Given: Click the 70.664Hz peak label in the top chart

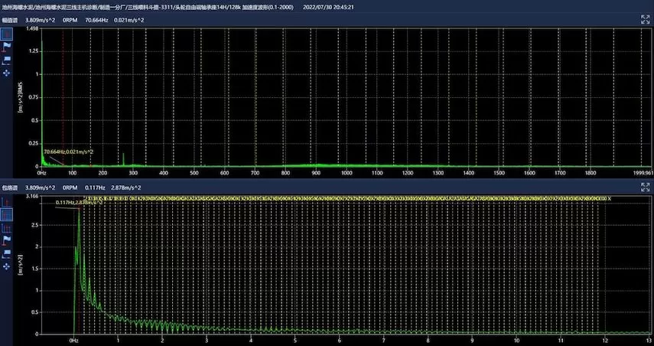Looking at the screenshot, I should point(68,152).
